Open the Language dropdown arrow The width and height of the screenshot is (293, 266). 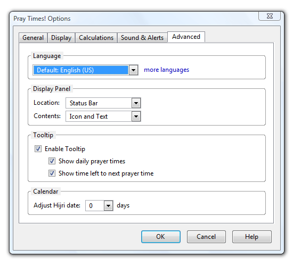pyautogui.click(x=133, y=70)
